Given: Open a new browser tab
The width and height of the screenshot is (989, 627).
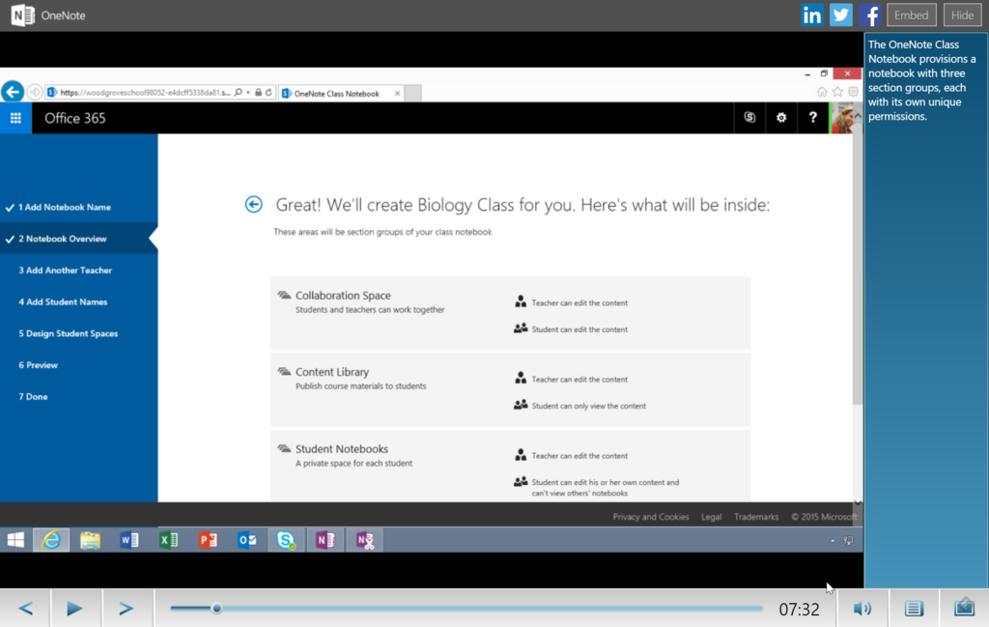Looking at the screenshot, I should coord(412,93).
